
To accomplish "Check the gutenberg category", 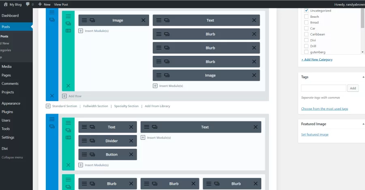I will 306,52.
